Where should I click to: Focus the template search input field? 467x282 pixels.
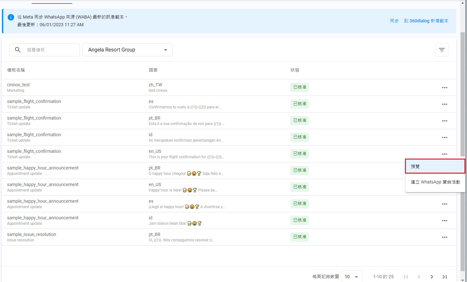(51, 50)
